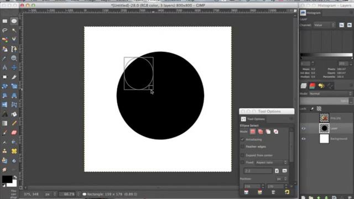Image resolution: width=354 pixels, height=199 pixels.
Task: Select the Bucket Fill tool
Action: [14, 114]
